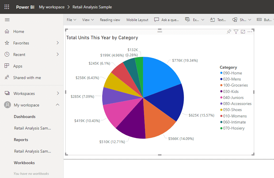274x178 pixels.
Task: Click the 090-Home color swatch in legend
Action: (221, 73)
